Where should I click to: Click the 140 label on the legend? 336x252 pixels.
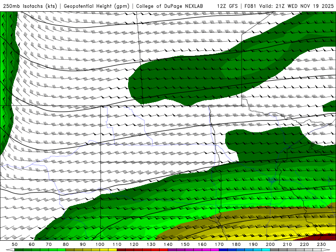pos(168,244)
